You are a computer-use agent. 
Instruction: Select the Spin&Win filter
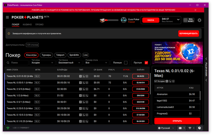pyautogui.click(x=74, y=55)
